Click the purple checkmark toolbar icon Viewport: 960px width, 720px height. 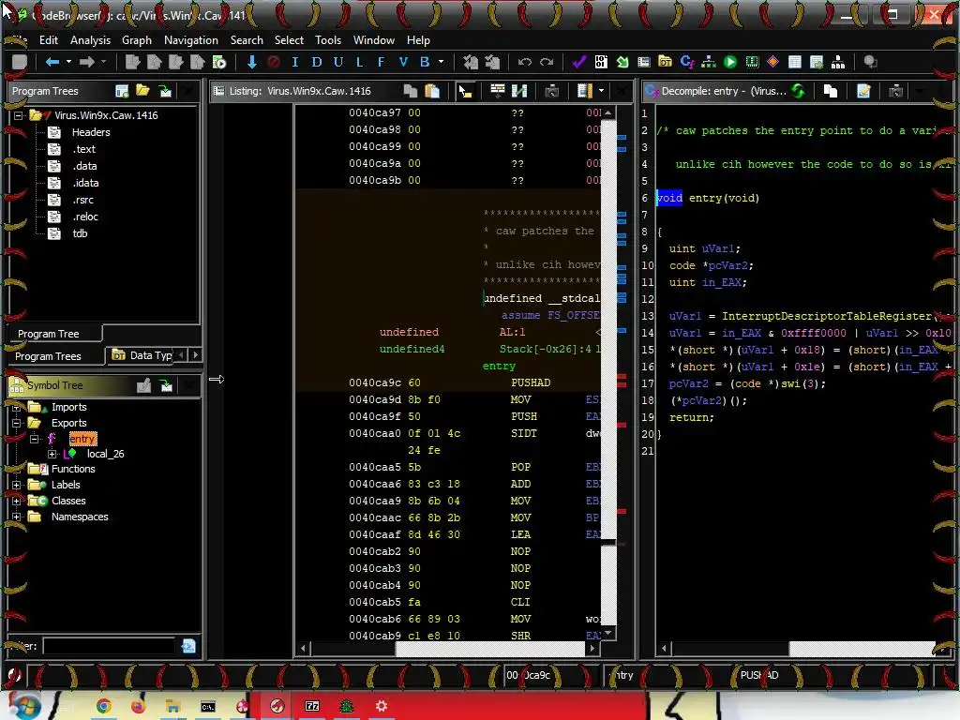coord(579,62)
